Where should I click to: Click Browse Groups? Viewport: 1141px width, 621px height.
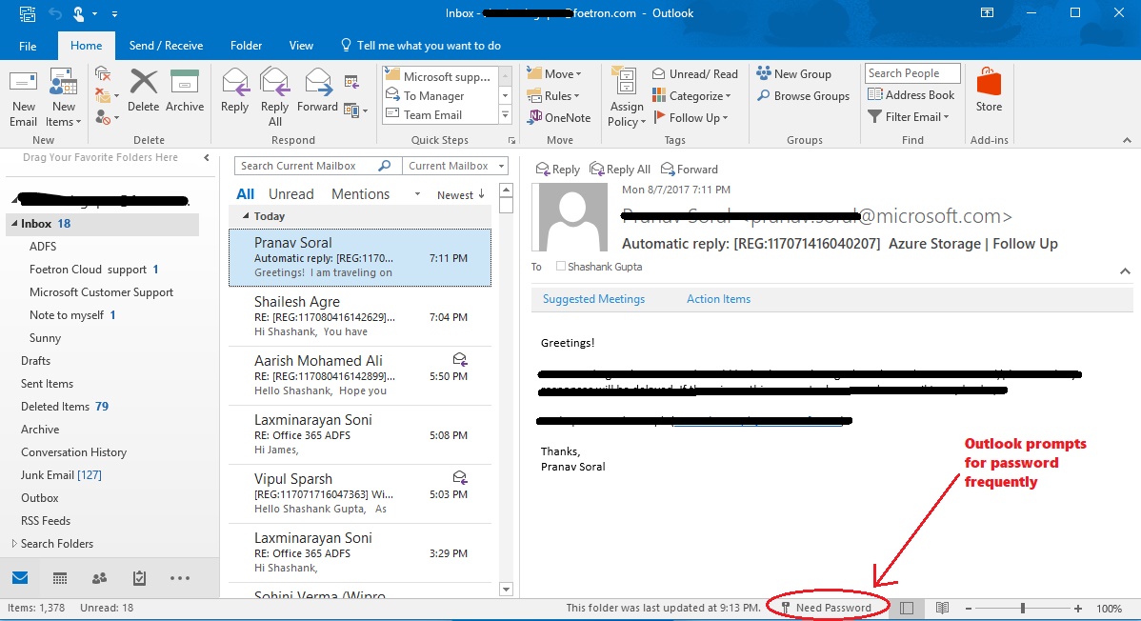803,95
